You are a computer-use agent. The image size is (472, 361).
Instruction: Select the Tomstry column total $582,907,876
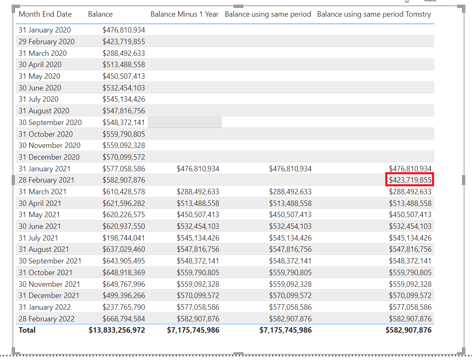(x=409, y=330)
